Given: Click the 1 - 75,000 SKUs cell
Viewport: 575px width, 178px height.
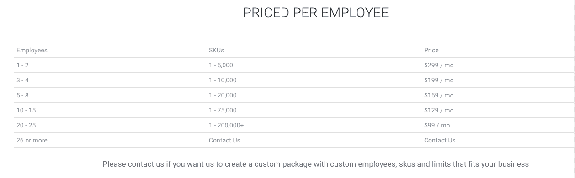Looking at the screenshot, I should pos(223,110).
